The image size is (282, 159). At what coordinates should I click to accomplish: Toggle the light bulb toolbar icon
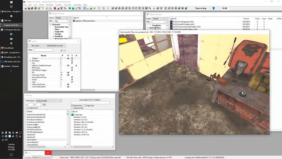click(84, 8)
